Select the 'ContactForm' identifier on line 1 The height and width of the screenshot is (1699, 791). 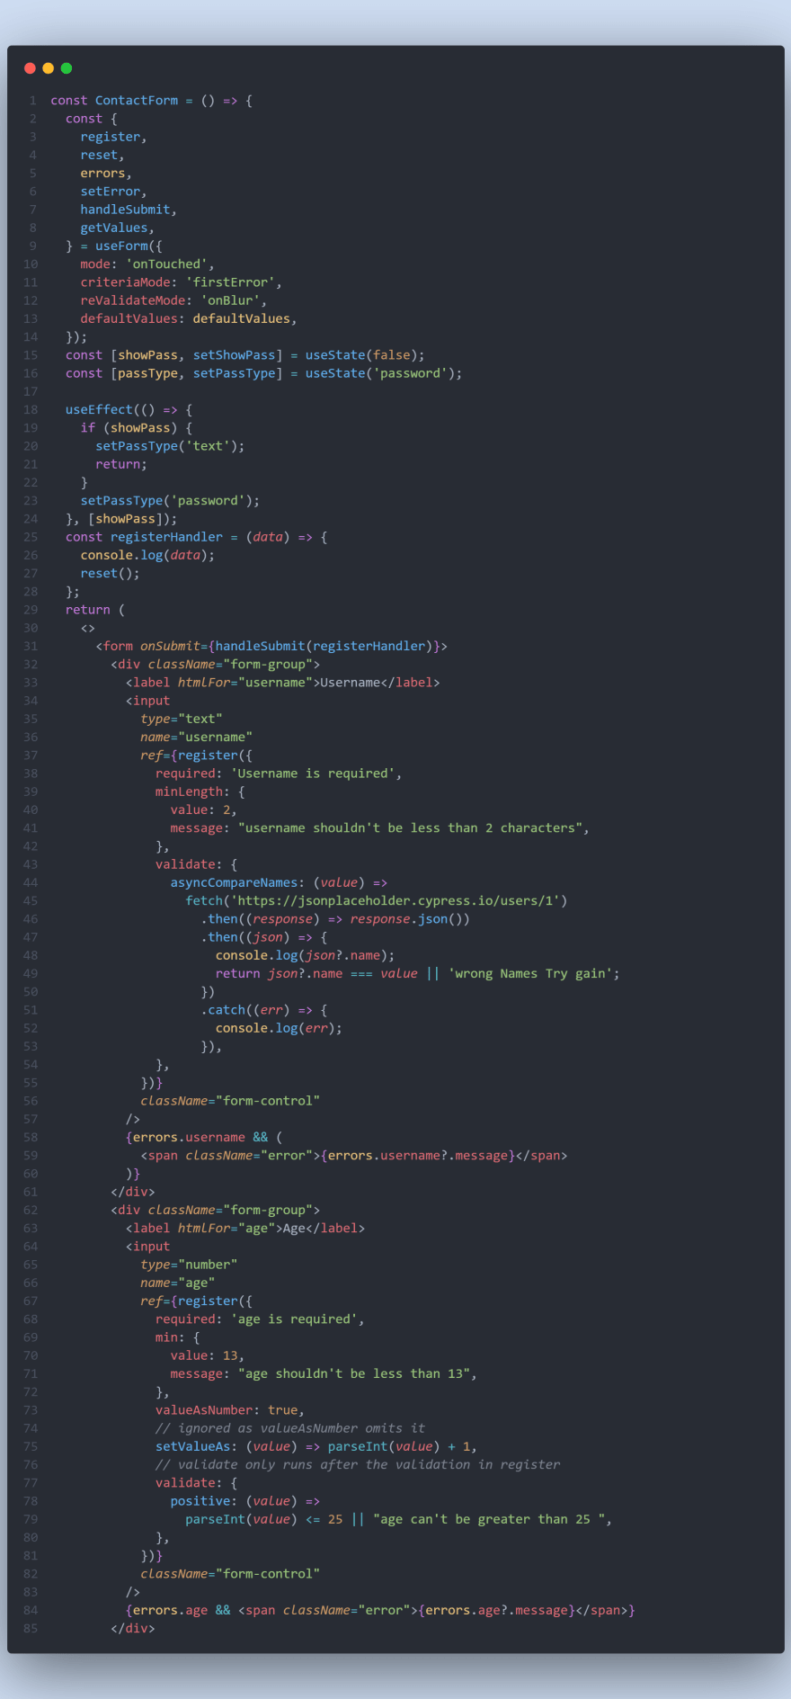point(137,101)
